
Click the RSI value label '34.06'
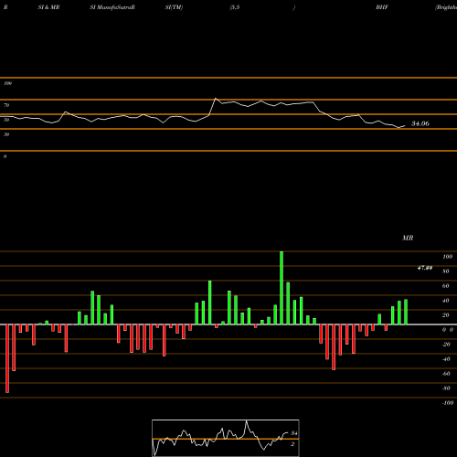coord(420,123)
